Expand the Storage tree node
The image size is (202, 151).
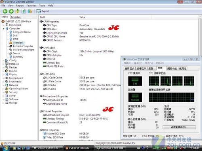tap(3, 103)
